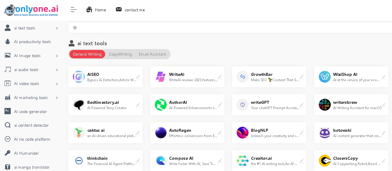Screen dimensions: 392x171
Task: Switch to the CopyWriting tab
Action: pyautogui.click(x=120, y=54)
